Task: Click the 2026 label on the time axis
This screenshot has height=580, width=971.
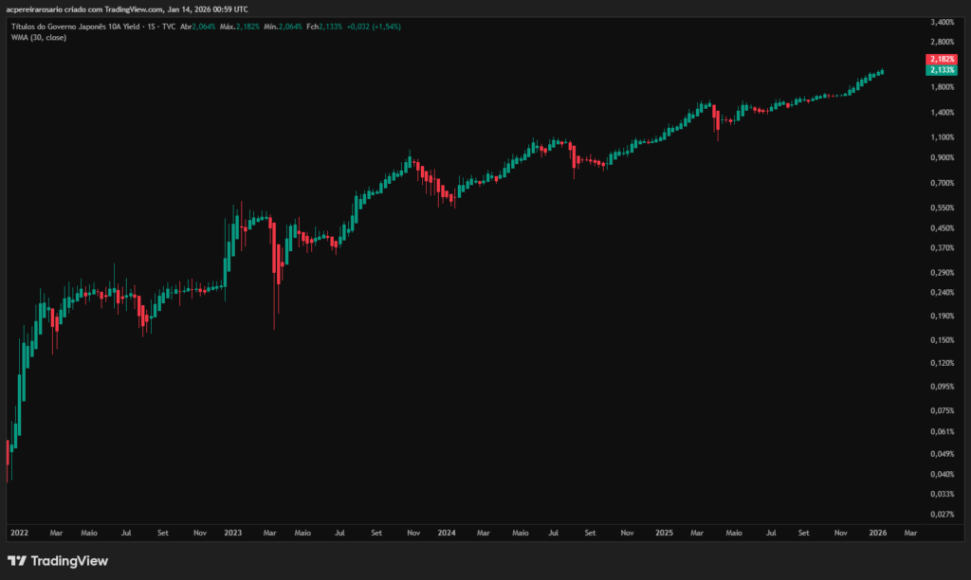Action: [877, 533]
